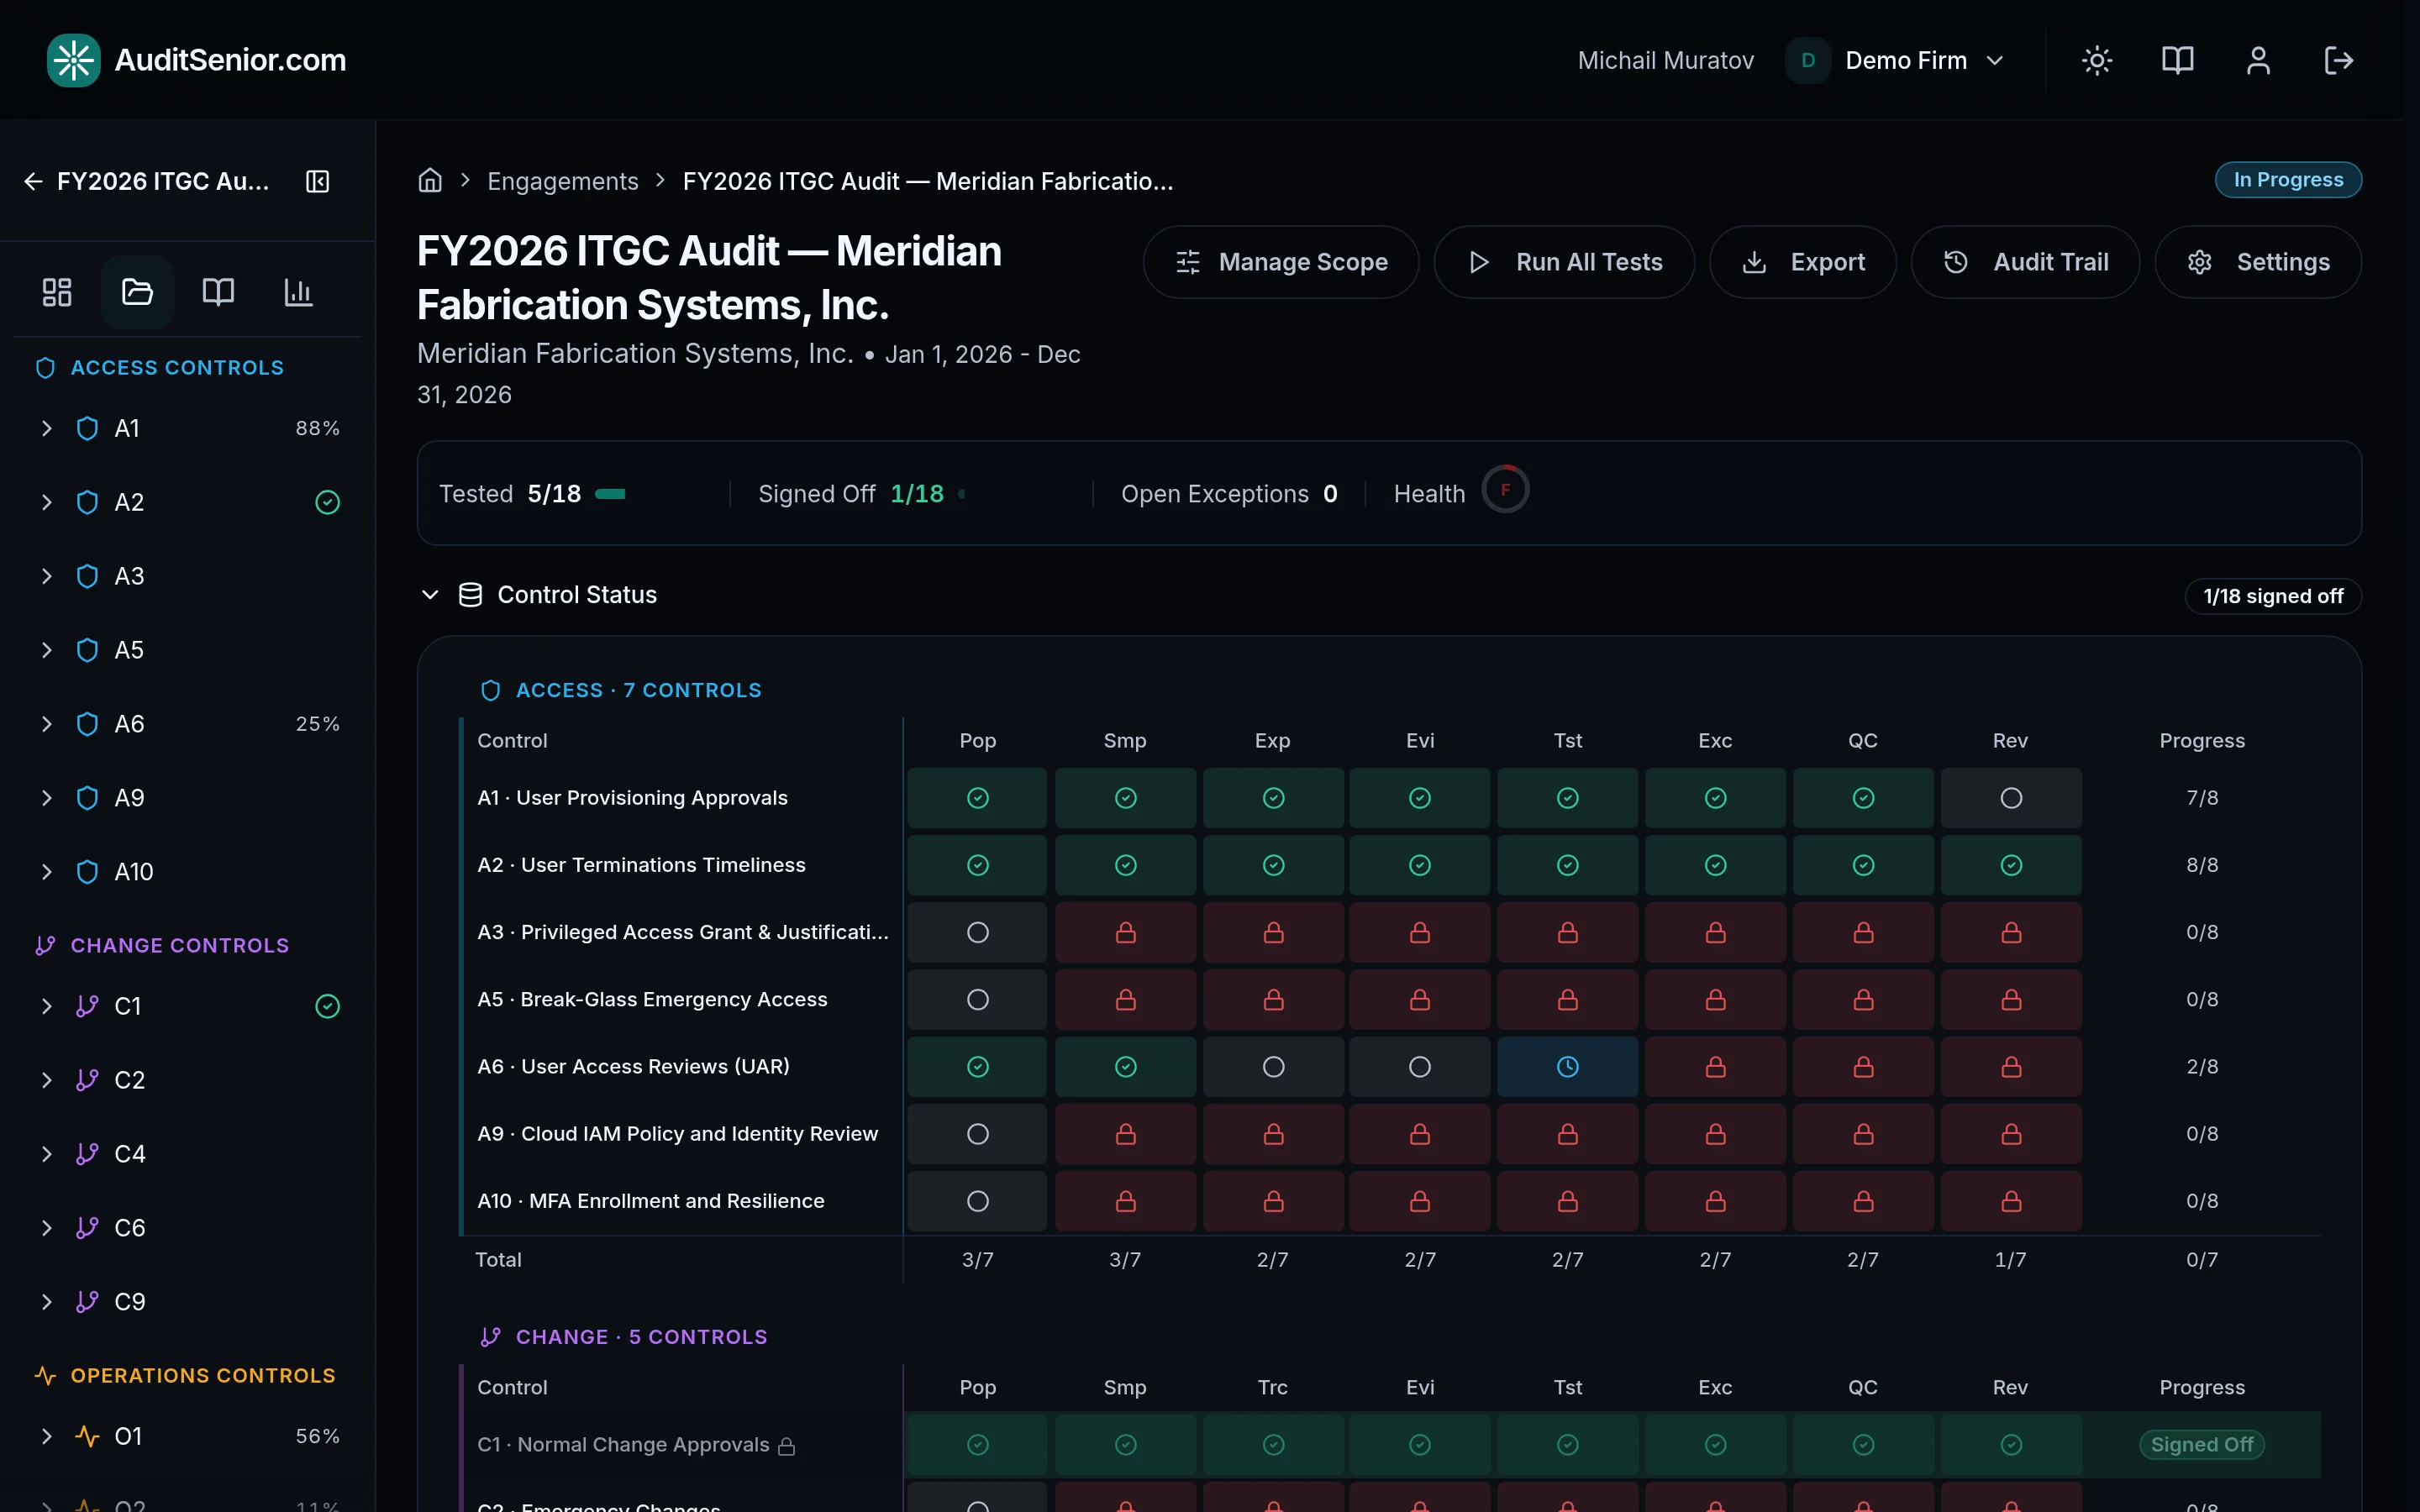Click the back arrow beside FY2026 ITGC
The height and width of the screenshot is (1512, 2420).
[x=33, y=181]
